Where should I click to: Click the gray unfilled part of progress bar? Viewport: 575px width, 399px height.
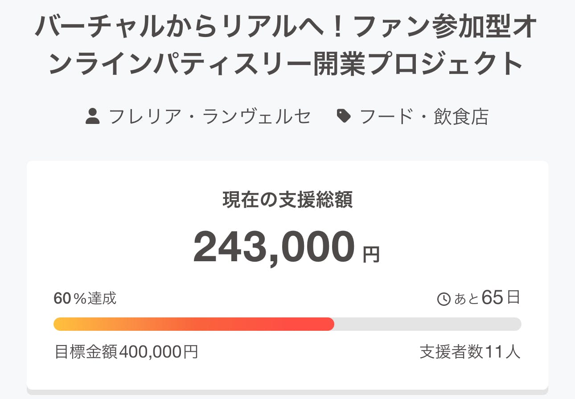click(x=428, y=324)
